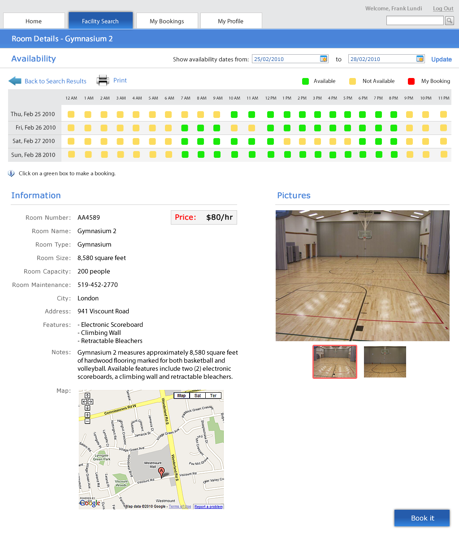Viewport: 459px width, 538px height.
Task: Click the red A marker on the map
Action: pyautogui.click(x=161, y=471)
